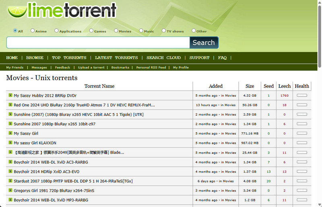Screen dimensions: 322x207
Task: Click the page vertical scrollbar thumb
Action: point(320,37)
